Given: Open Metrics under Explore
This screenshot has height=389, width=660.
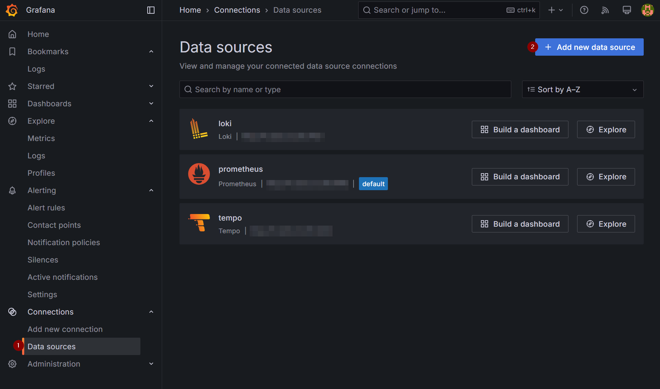Looking at the screenshot, I should 41,138.
